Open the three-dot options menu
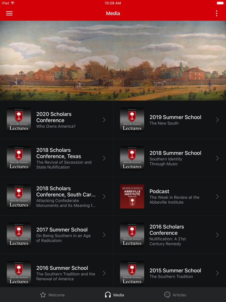Screen dimensions: 226x302 click(x=217, y=13)
